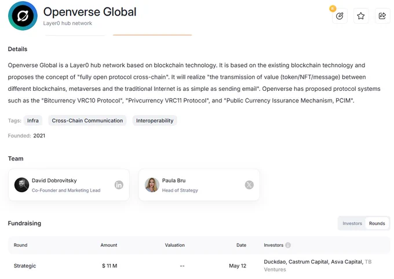This screenshot has width=394, height=279.
Task: Click the info icon next to Investors
Action: pyautogui.click(x=288, y=245)
